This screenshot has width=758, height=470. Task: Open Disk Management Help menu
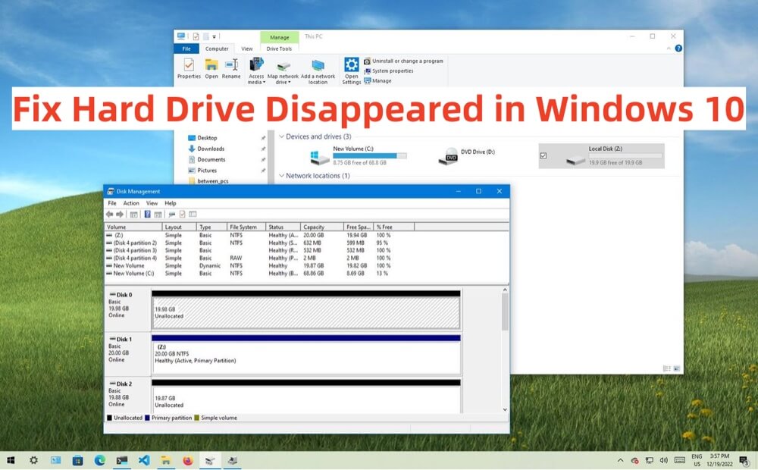click(170, 203)
